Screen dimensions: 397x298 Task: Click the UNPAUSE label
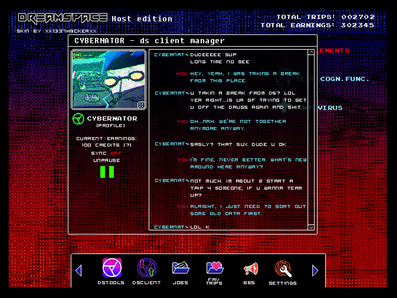(107, 160)
